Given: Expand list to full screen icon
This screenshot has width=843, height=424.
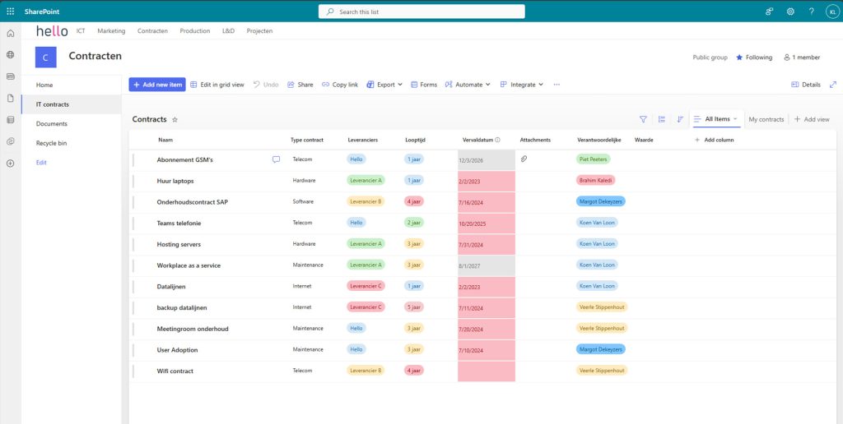Looking at the screenshot, I should coord(833,85).
